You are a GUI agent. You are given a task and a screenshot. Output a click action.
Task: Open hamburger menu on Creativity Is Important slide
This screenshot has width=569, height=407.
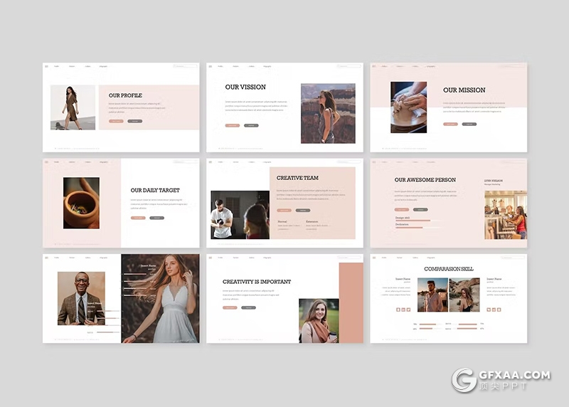[x=210, y=258]
